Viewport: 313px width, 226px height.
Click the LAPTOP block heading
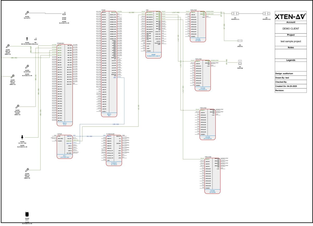[x=59, y=133]
